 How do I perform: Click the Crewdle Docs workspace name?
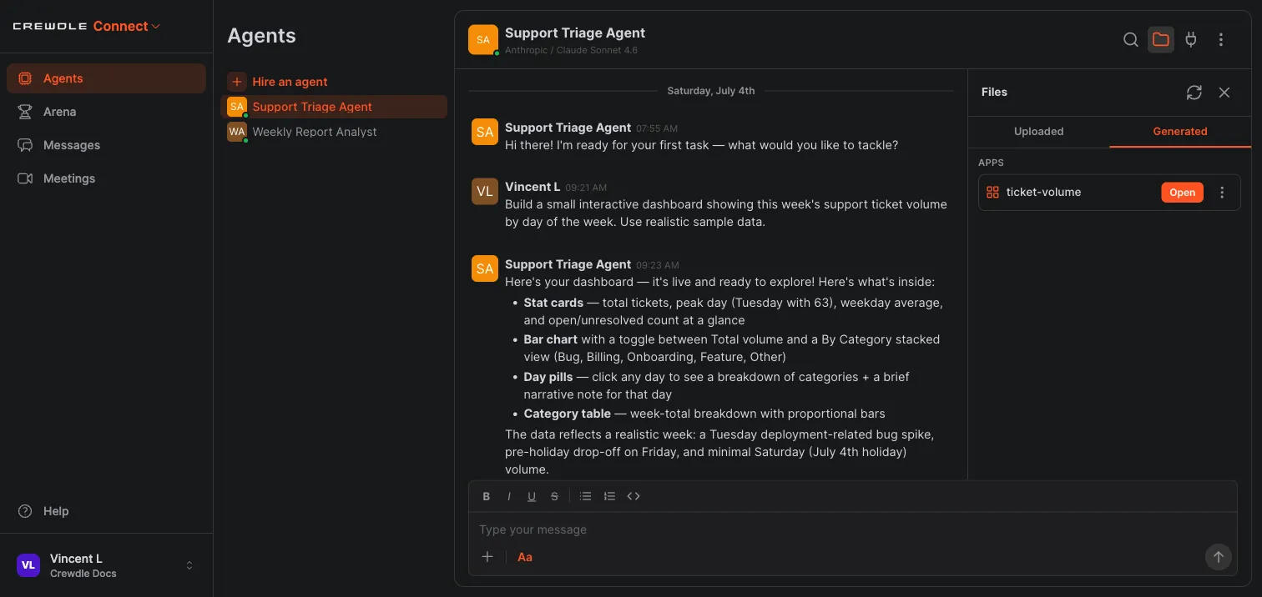83,574
